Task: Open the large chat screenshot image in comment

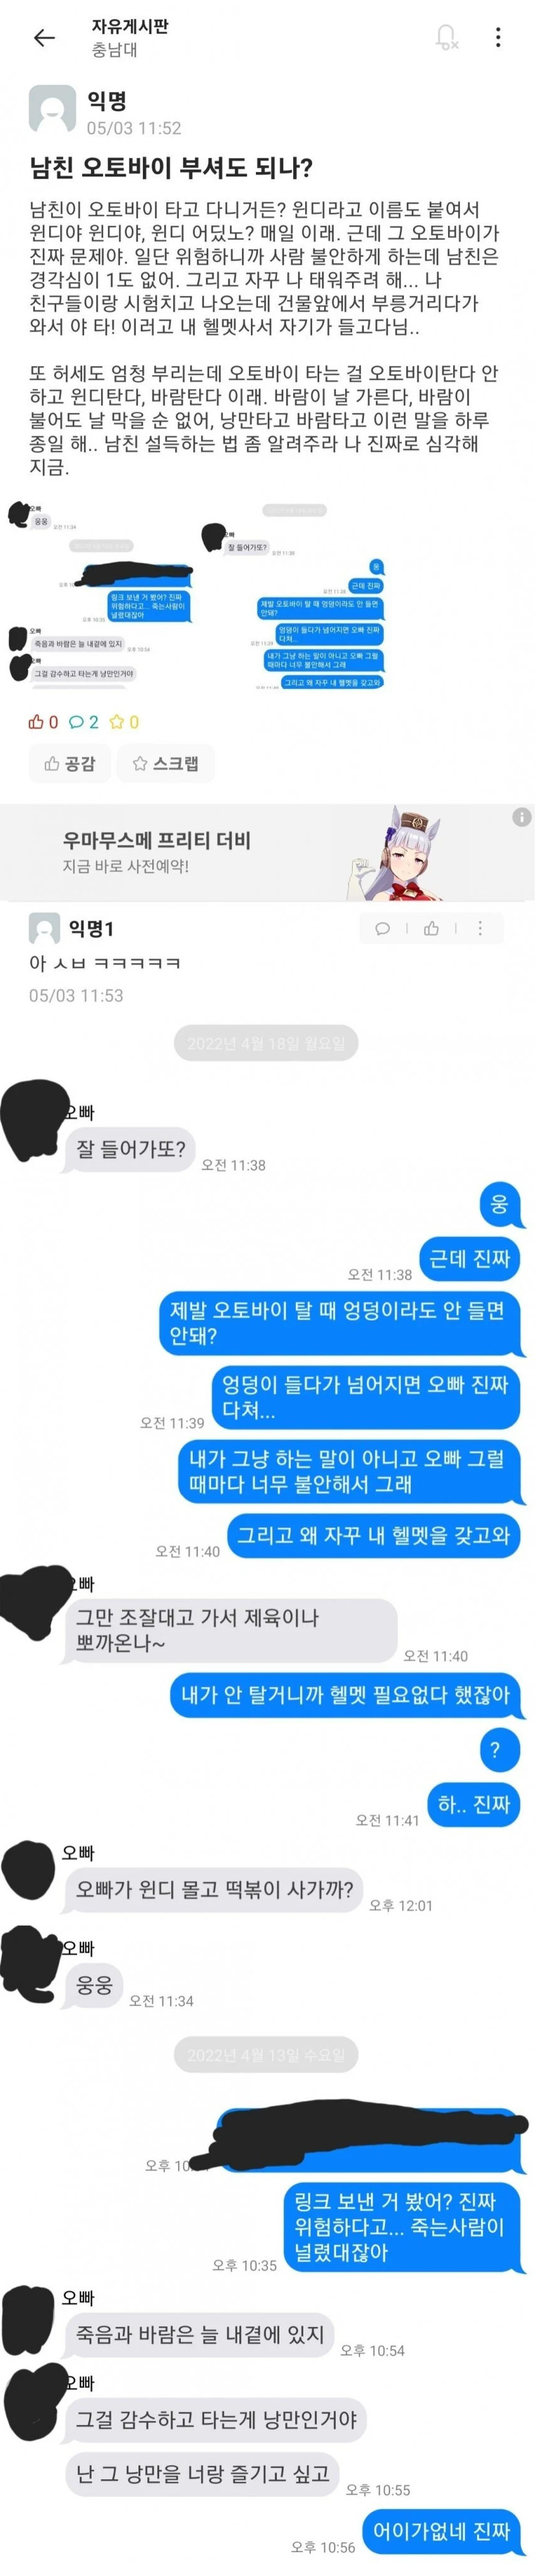Action: click(x=267, y=1795)
